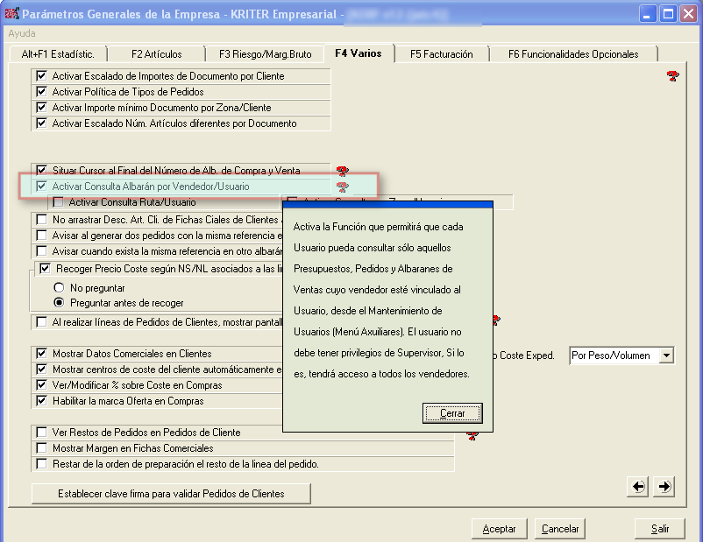Close the help popup with Cerrar
This screenshot has width=703, height=542.
(451, 413)
